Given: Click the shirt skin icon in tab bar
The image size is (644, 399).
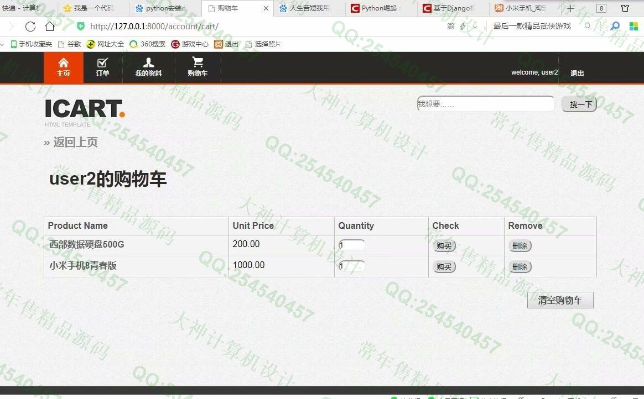Looking at the screenshot, I should coord(625,8).
